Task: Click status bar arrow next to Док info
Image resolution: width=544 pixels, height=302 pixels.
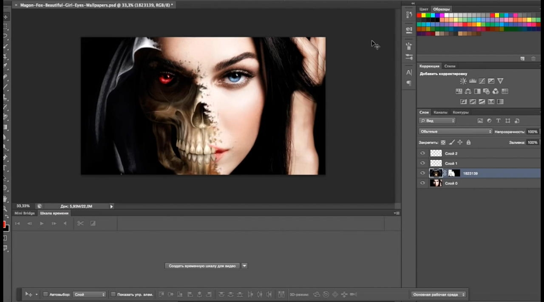Action: click(x=111, y=206)
